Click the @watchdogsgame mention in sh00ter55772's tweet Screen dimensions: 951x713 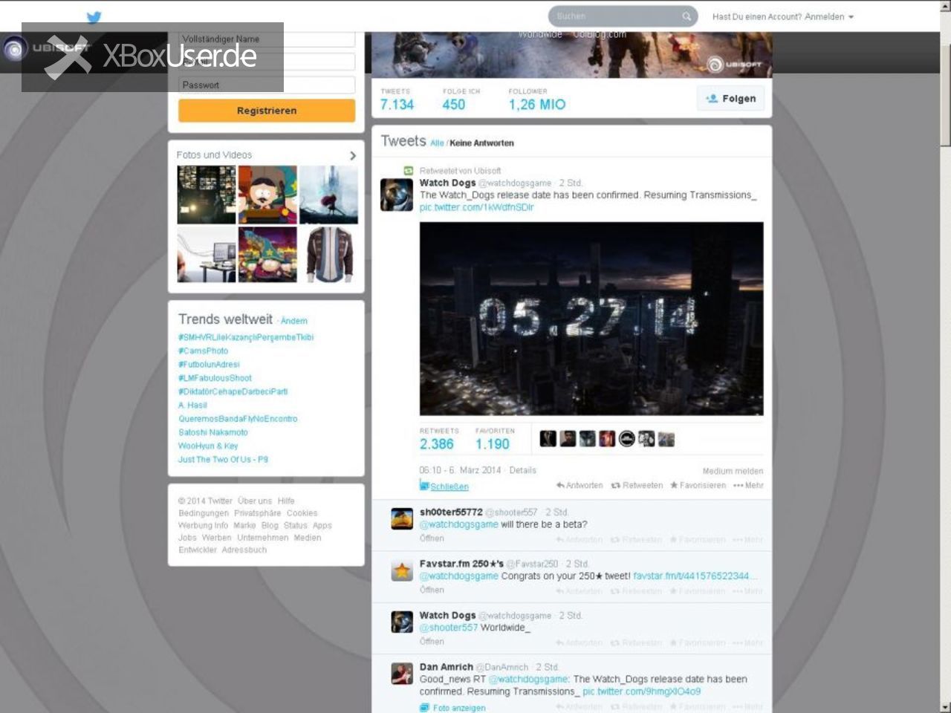coord(458,524)
